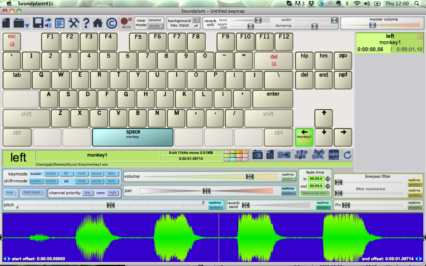Set channel priority to high

pyautogui.click(x=112, y=193)
